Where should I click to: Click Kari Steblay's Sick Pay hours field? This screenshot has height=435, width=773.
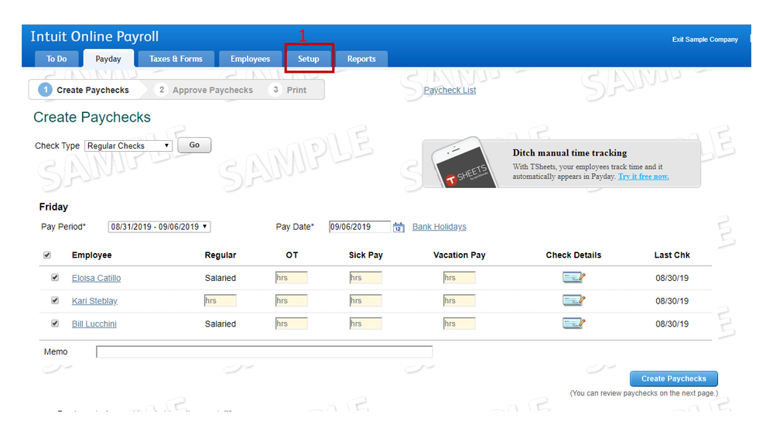point(366,300)
